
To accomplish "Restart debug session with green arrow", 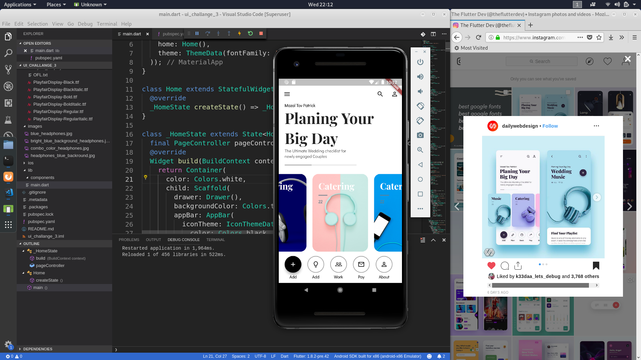I will pyautogui.click(x=250, y=33).
